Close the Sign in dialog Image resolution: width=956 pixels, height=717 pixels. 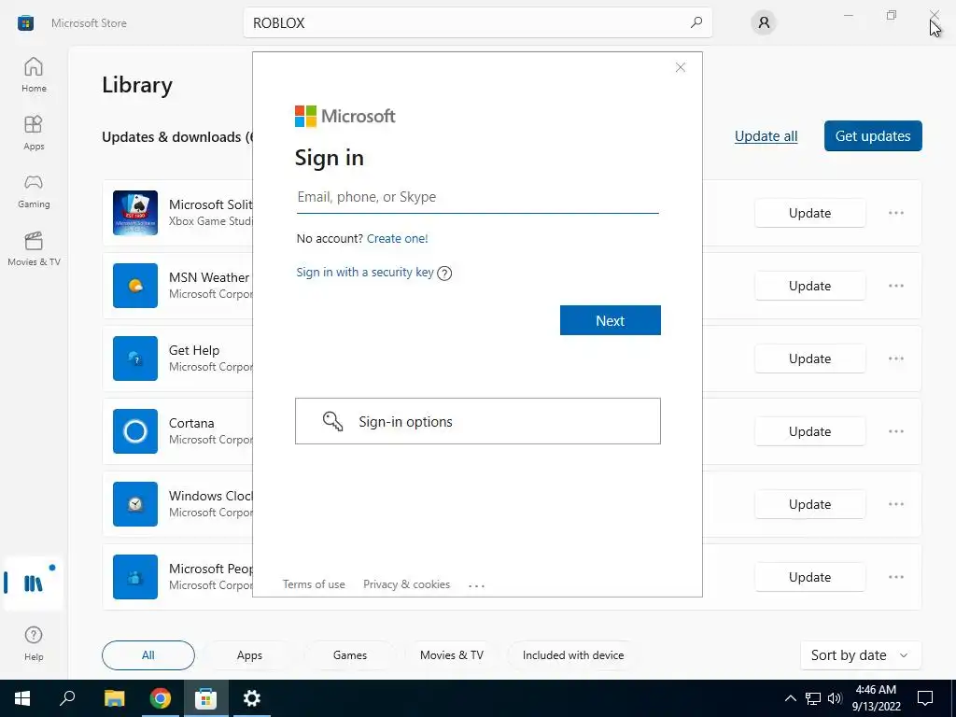pyautogui.click(x=681, y=67)
